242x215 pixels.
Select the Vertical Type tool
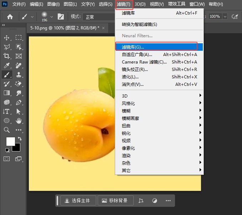pyautogui.click(x=7, y=111)
